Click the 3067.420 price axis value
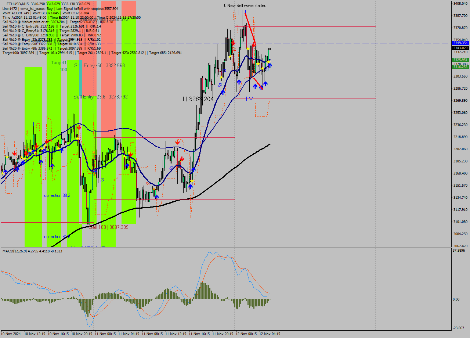The width and height of the screenshot is (470, 338). pyautogui.click(x=460, y=246)
